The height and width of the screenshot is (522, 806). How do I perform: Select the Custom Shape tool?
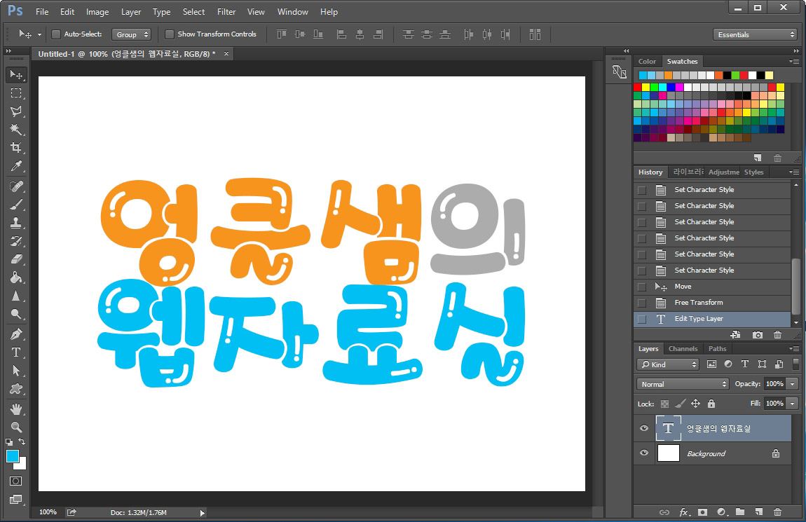pyautogui.click(x=16, y=389)
